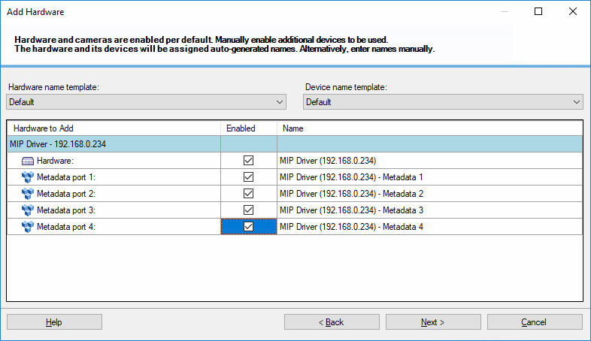591x341 pixels.
Task: Maximize the Add Hardware window
Action: [x=538, y=12]
